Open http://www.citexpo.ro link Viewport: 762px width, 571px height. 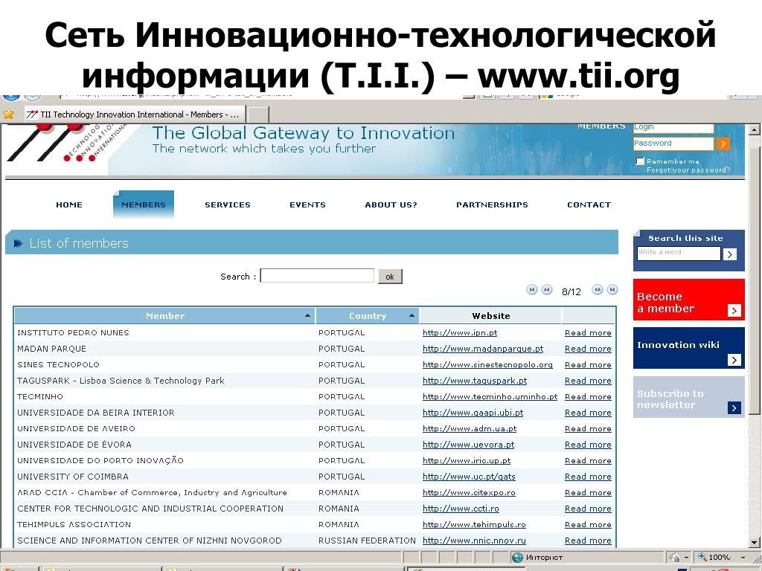pos(469,493)
